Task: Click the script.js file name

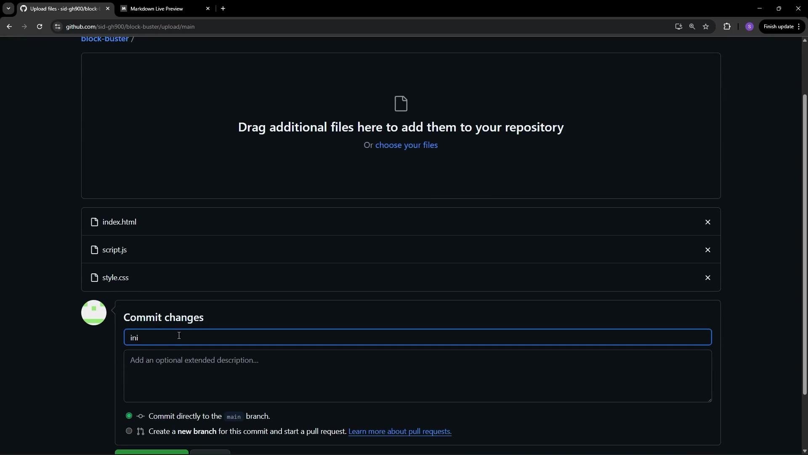Action: [x=114, y=250]
